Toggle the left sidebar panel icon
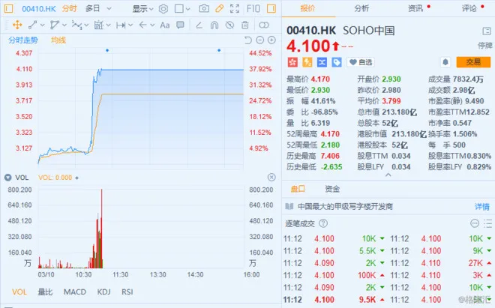Screen dimensions: 495x308 pos(8,8)
